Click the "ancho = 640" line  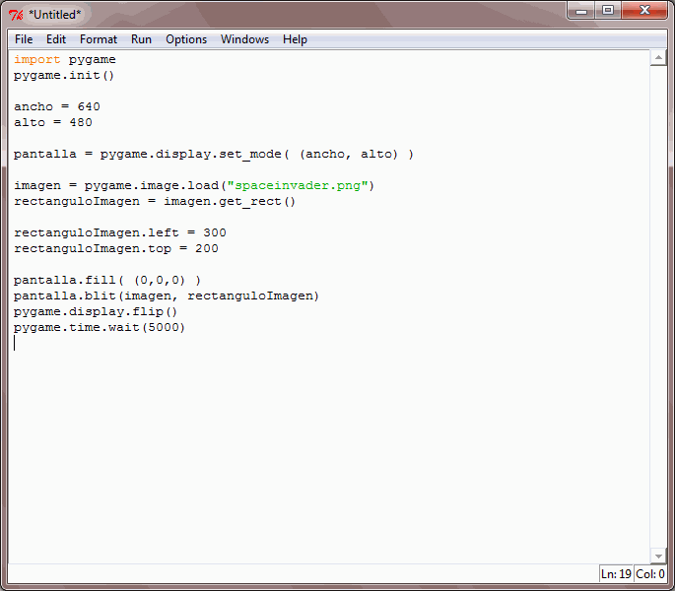57,106
